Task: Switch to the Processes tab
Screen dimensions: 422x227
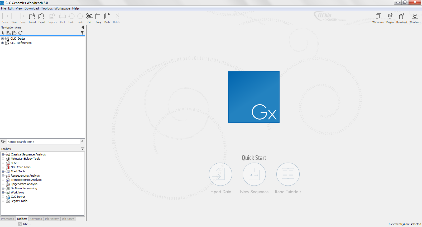Action: 8,219
